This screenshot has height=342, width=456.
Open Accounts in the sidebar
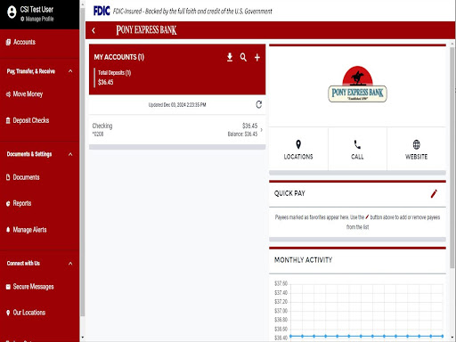coord(24,42)
